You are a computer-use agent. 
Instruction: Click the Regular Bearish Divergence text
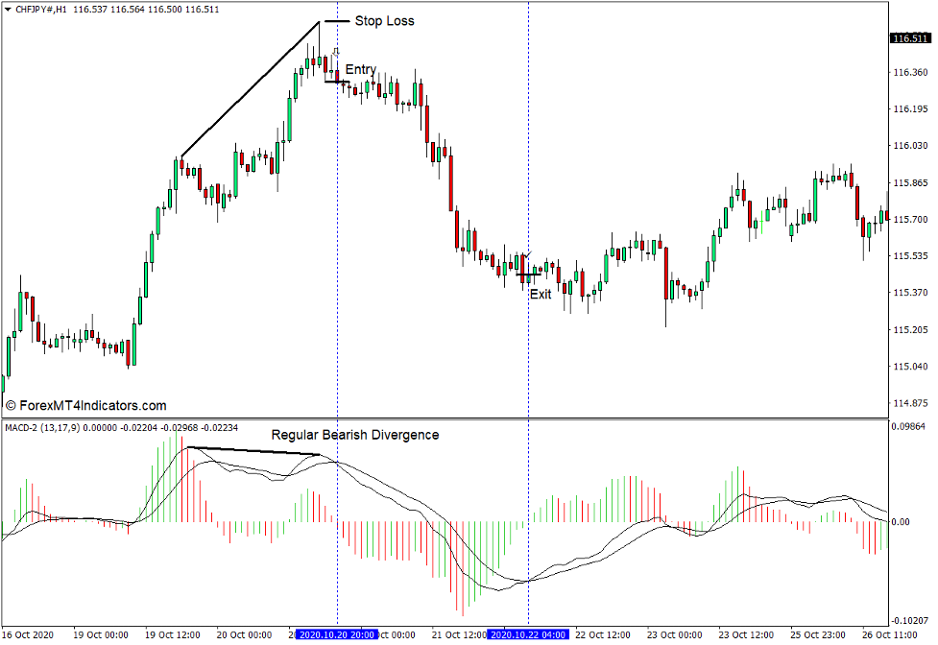(355, 435)
